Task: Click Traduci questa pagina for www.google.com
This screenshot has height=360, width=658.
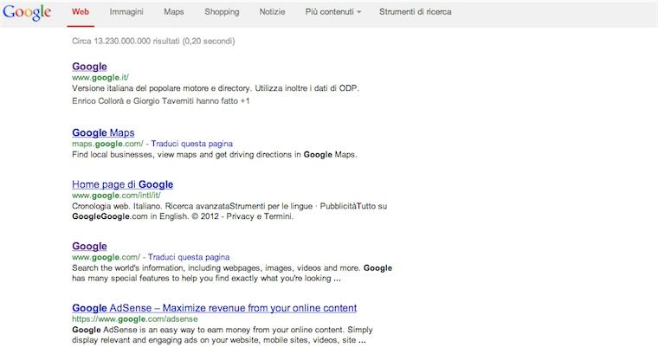Action: [x=189, y=257]
